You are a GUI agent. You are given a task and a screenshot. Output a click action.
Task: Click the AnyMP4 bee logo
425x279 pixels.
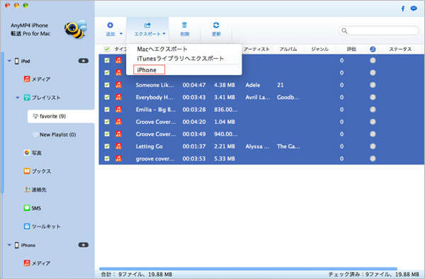tap(76, 29)
